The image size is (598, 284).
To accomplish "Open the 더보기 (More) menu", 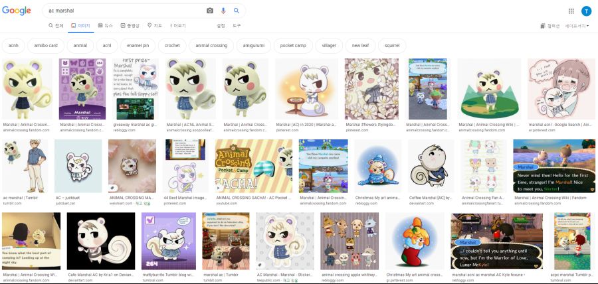I will tap(177, 25).
